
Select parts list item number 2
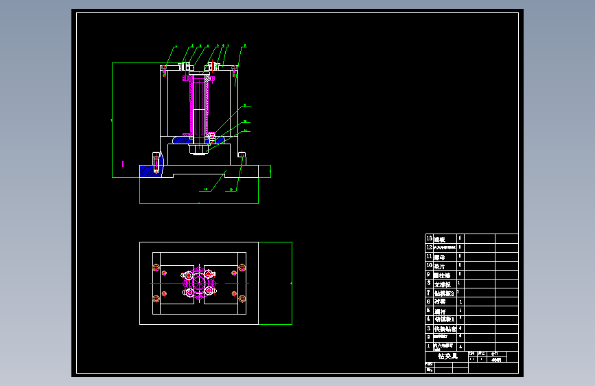(429, 337)
